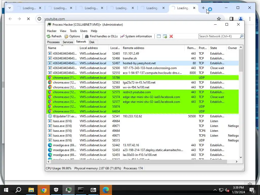
Task: Select chrome.exe UDP row on port 55786
Action: [143, 78]
